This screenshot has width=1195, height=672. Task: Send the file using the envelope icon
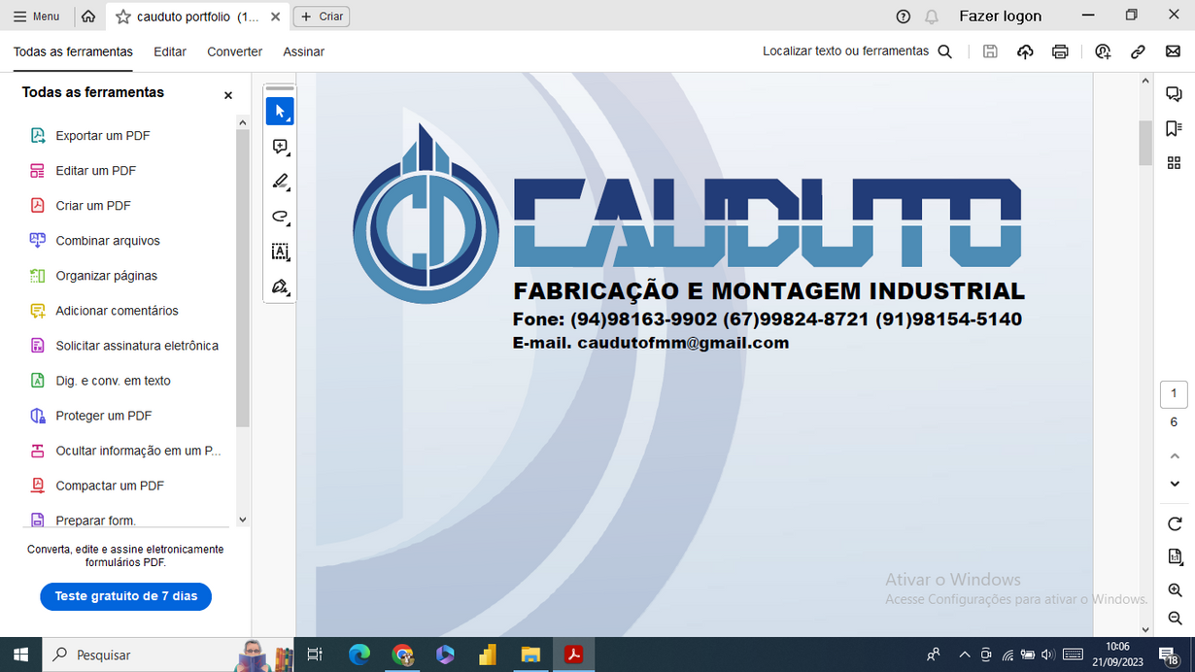(1173, 51)
